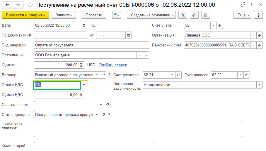The image size is (266, 151).
Task: Expand the Вид операции dropdown
Action: click(146, 45)
